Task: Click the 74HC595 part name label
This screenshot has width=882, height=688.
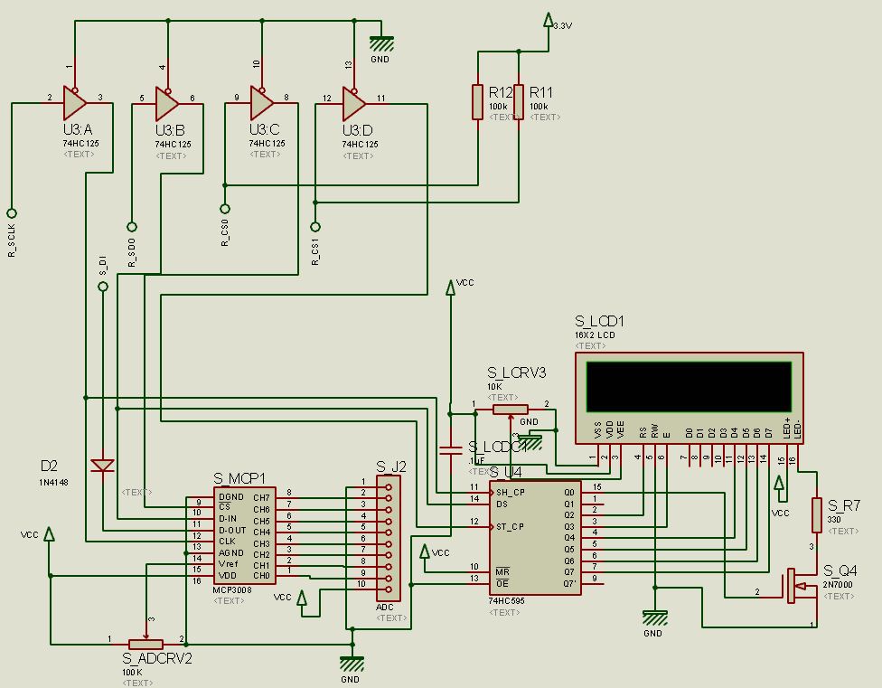Action: click(506, 601)
